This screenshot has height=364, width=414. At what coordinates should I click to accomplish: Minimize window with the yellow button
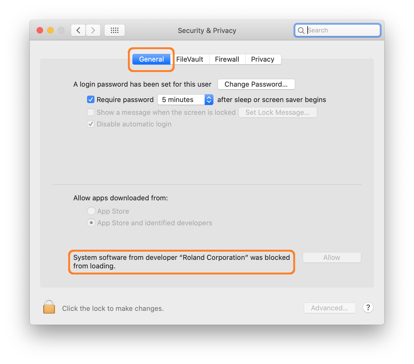point(50,30)
